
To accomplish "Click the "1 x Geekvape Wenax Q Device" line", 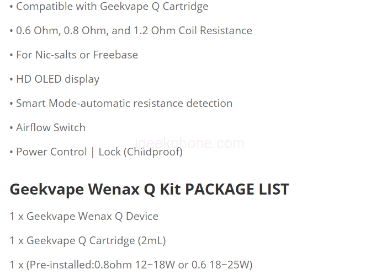I will (84, 216).
